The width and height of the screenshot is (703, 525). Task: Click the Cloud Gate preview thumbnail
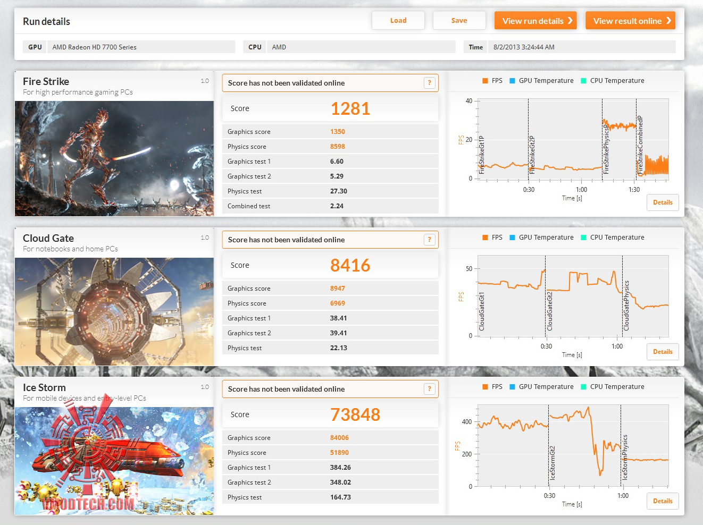click(x=114, y=311)
